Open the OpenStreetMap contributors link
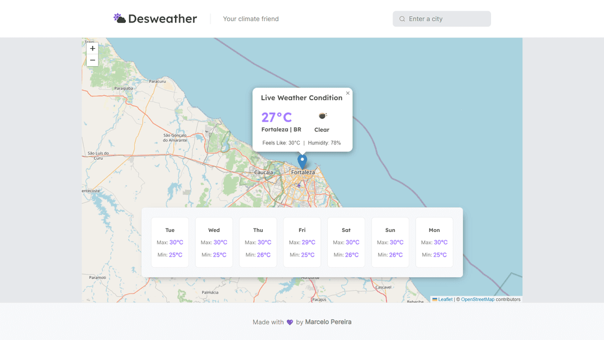 [x=478, y=300]
